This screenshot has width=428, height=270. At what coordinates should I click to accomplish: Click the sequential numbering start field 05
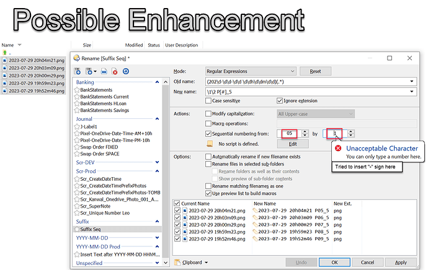289,134
